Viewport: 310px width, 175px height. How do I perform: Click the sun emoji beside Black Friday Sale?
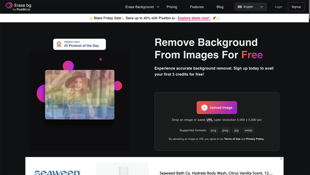pos(91,18)
